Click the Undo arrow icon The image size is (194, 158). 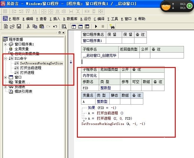point(55,26)
